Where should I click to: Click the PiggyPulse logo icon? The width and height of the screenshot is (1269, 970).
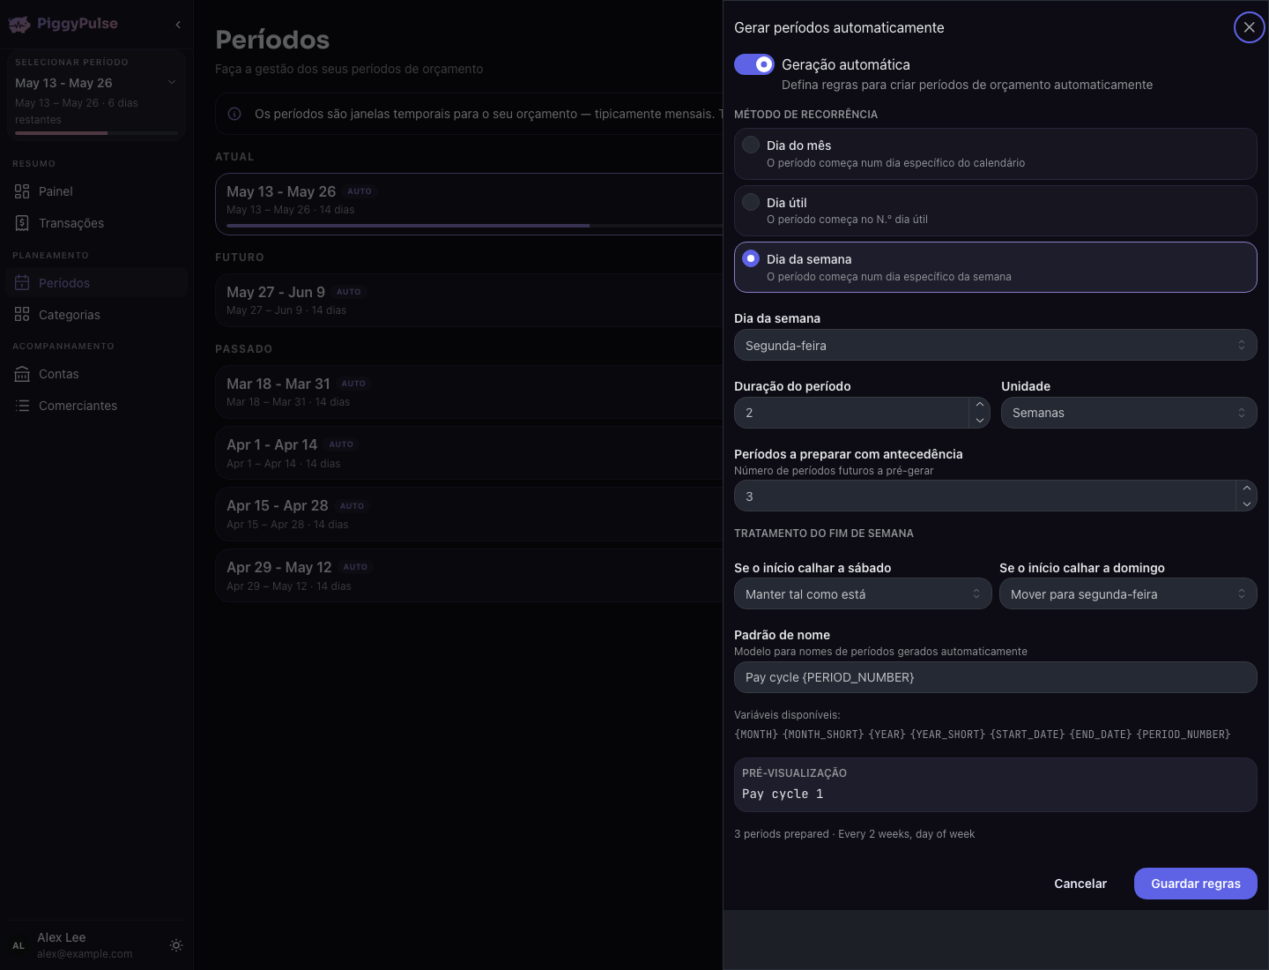19,25
